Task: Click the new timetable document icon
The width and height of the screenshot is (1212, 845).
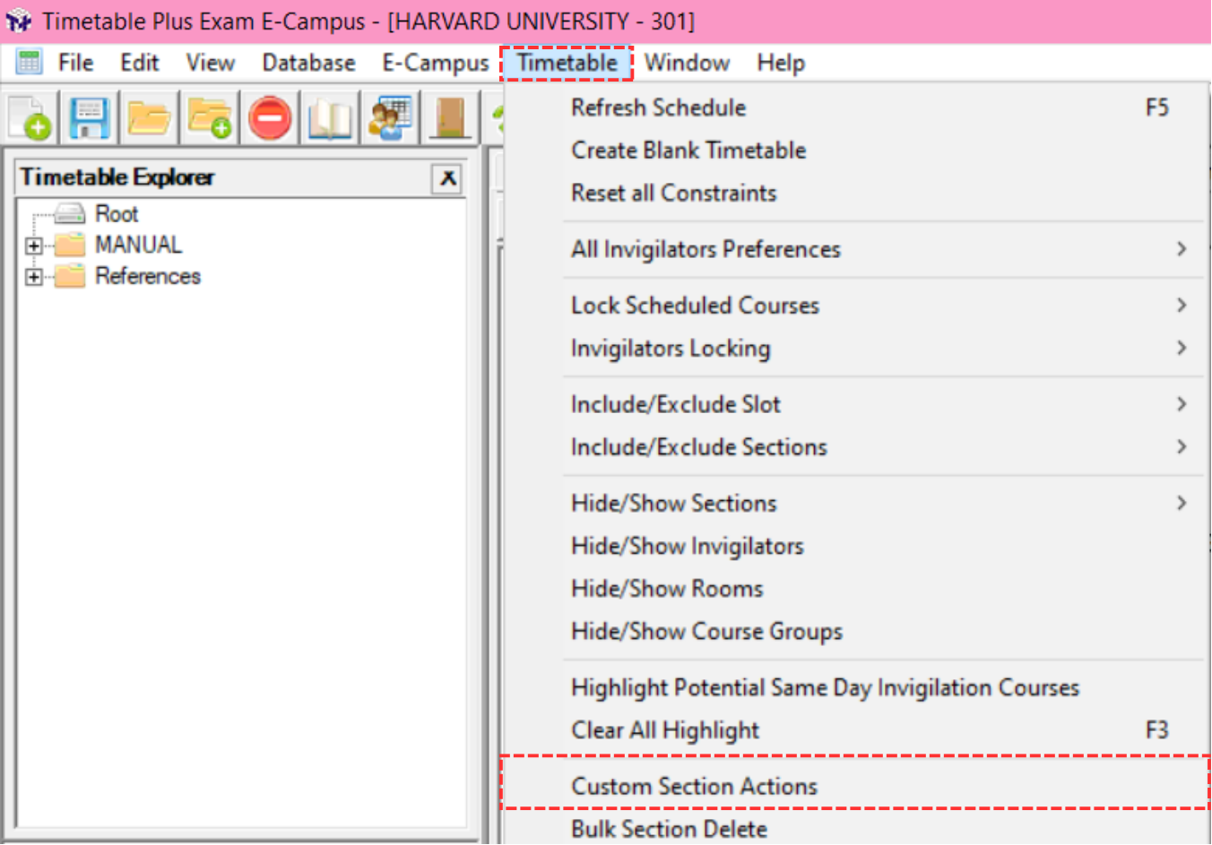Action: point(30,117)
